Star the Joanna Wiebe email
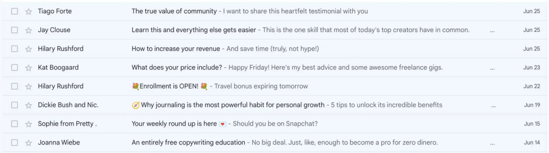 [29, 143]
